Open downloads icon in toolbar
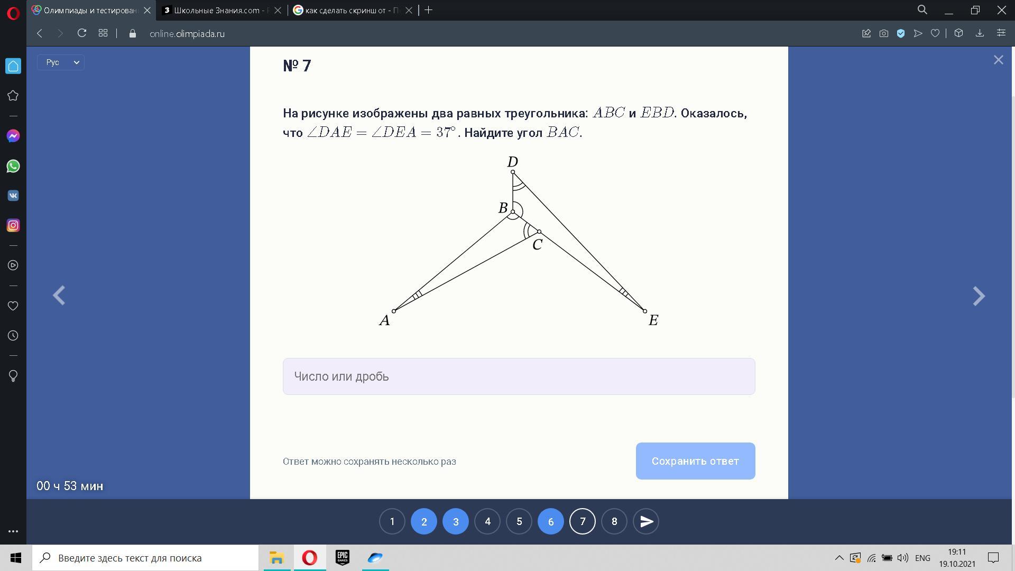1015x571 pixels. (980, 33)
